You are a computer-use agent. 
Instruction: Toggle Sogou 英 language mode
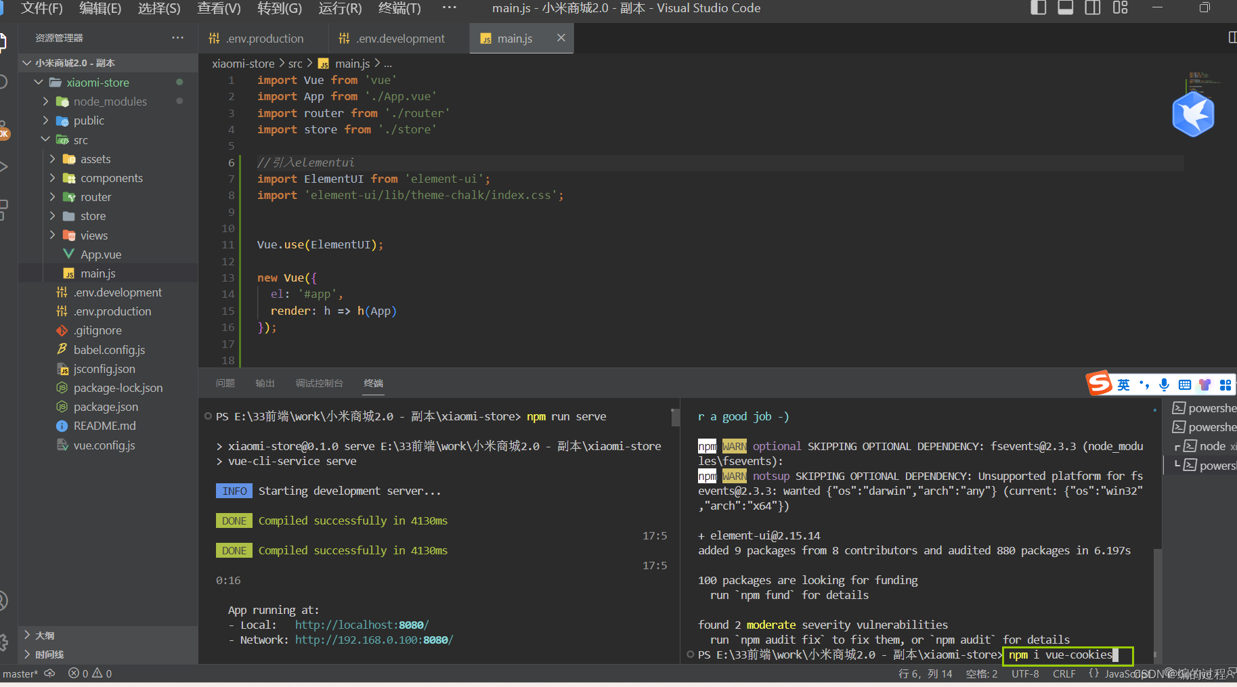click(1123, 385)
